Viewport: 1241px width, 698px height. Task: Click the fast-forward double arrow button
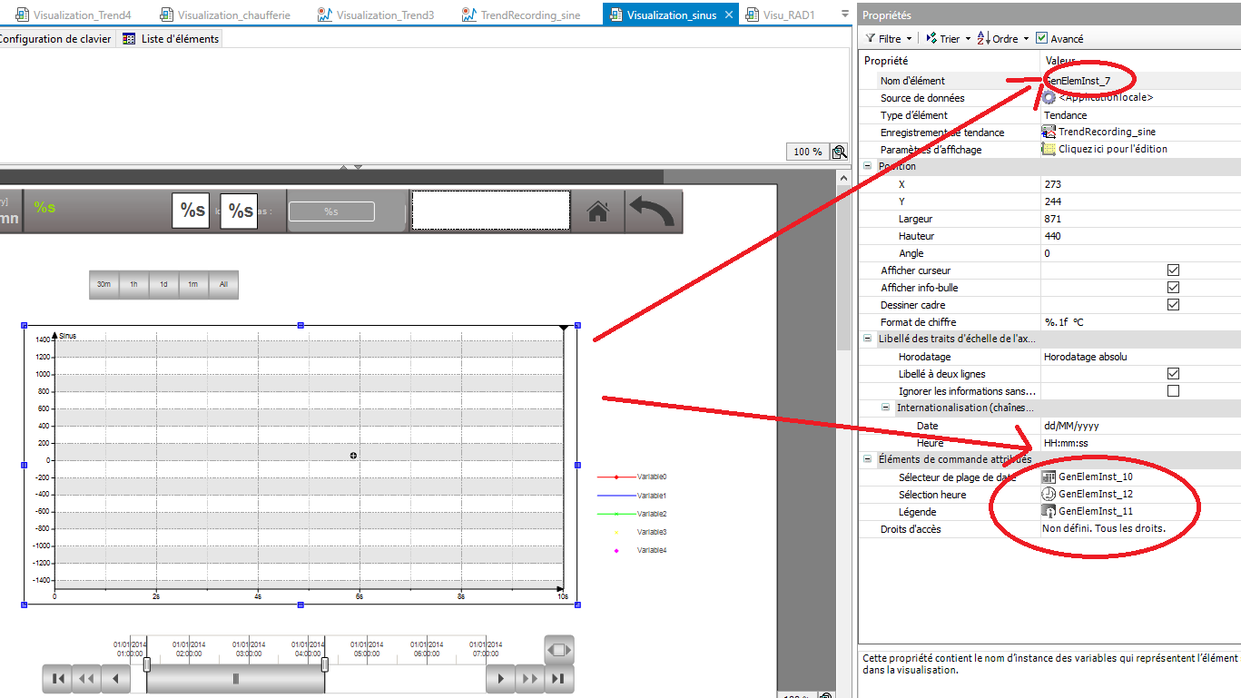tap(529, 678)
